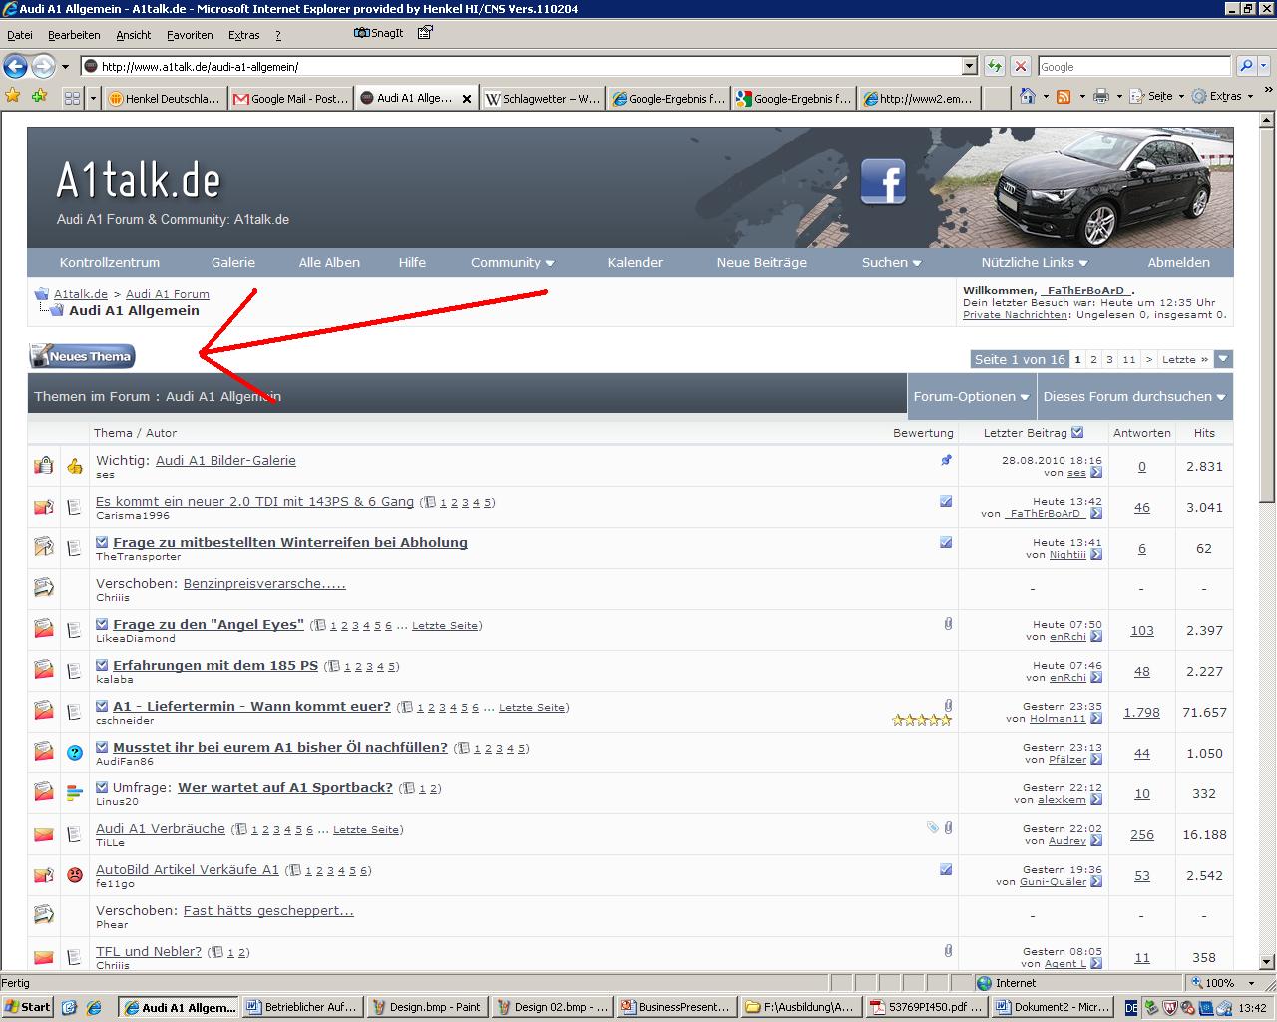Open the Quick Tabs grid icon
The width and height of the screenshot is (1277, 1022).
(72, 98)
